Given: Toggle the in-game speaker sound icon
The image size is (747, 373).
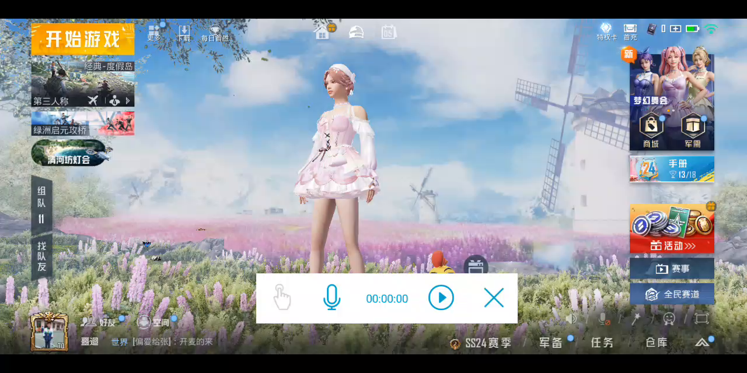Looking at the screenshot, I should click(x=571, y=318).
